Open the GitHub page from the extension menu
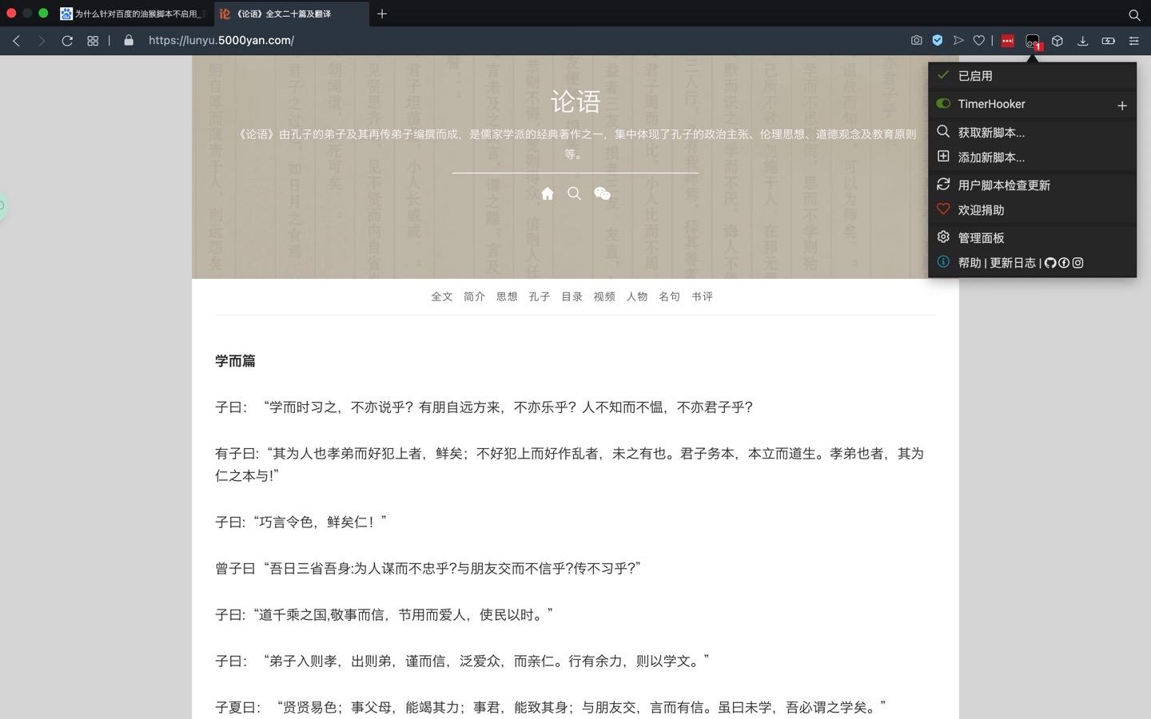Screen dimensions: 1151x719 pos(1050,262)
